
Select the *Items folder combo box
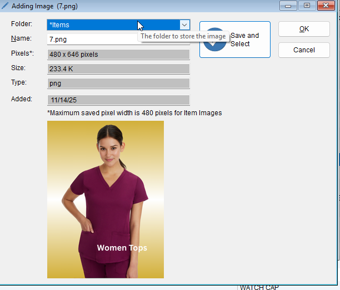pos(111,25)
